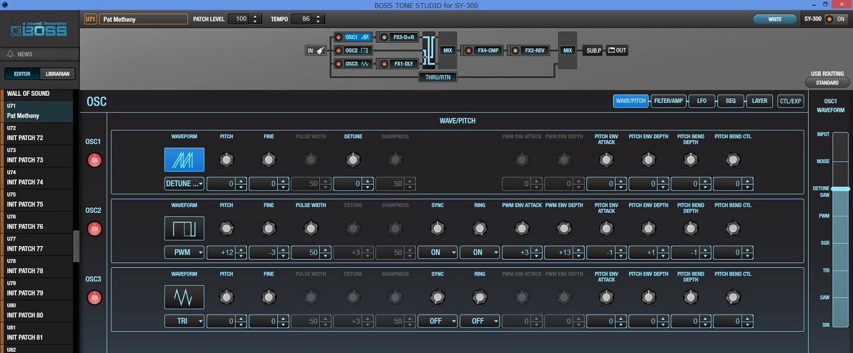The height and width of the screenshot is (353, 853).
Task: Click the OSC1 DETUNE knob
Action: 353,160
